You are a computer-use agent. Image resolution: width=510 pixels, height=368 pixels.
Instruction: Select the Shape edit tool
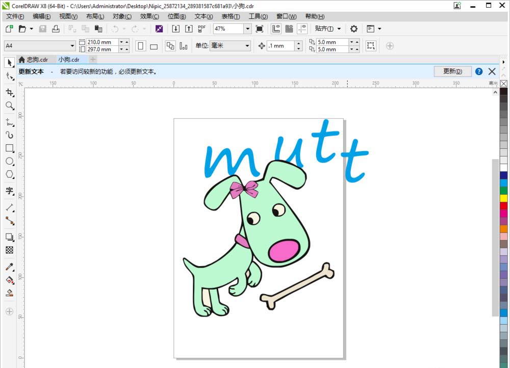tap(9, 77)
